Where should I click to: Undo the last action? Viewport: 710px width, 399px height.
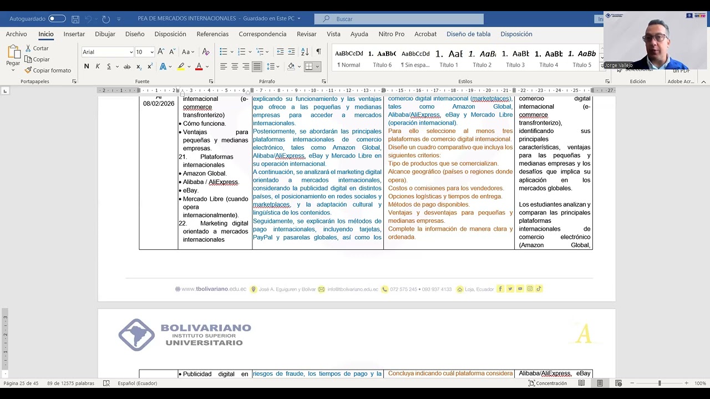click(88, 19)
